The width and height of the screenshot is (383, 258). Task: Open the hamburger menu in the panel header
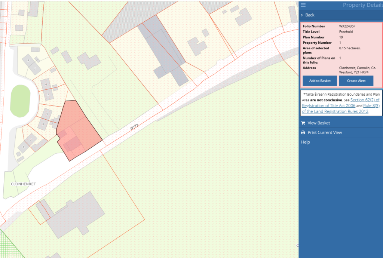pyautogui.click(x=303, y=5)
